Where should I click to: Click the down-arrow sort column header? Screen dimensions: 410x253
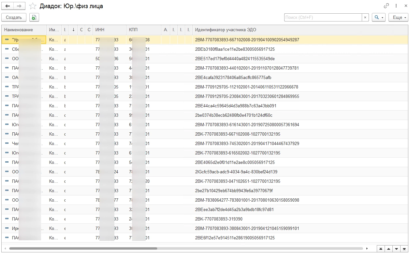[x=73, y=30]
